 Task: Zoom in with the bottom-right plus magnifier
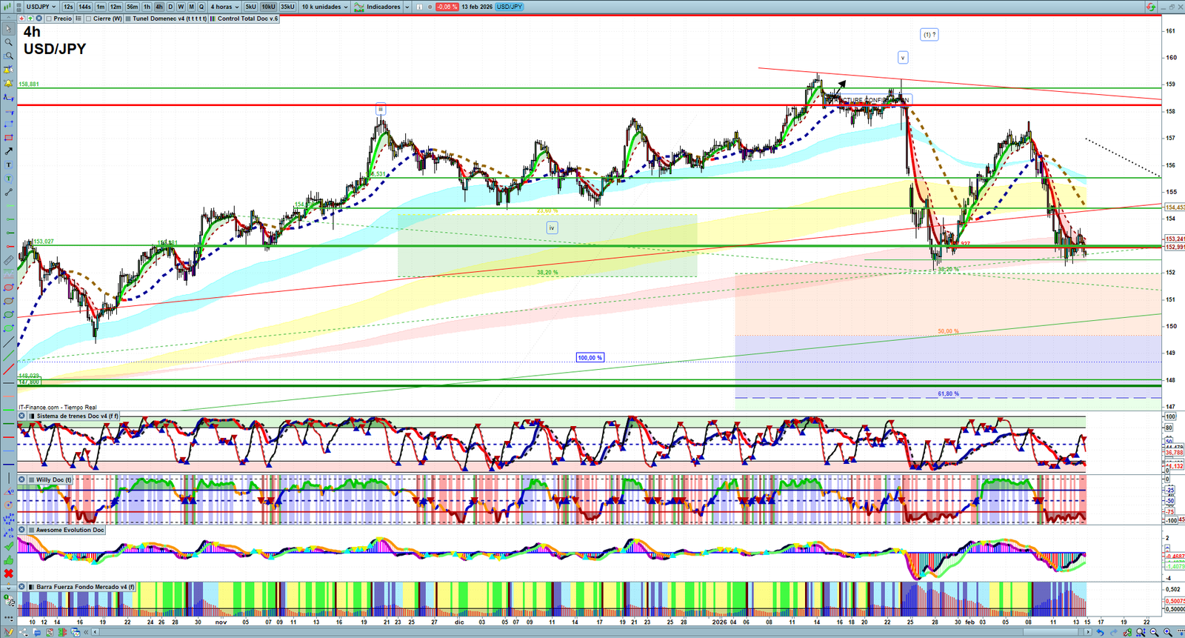click(x=1168, y=632)
